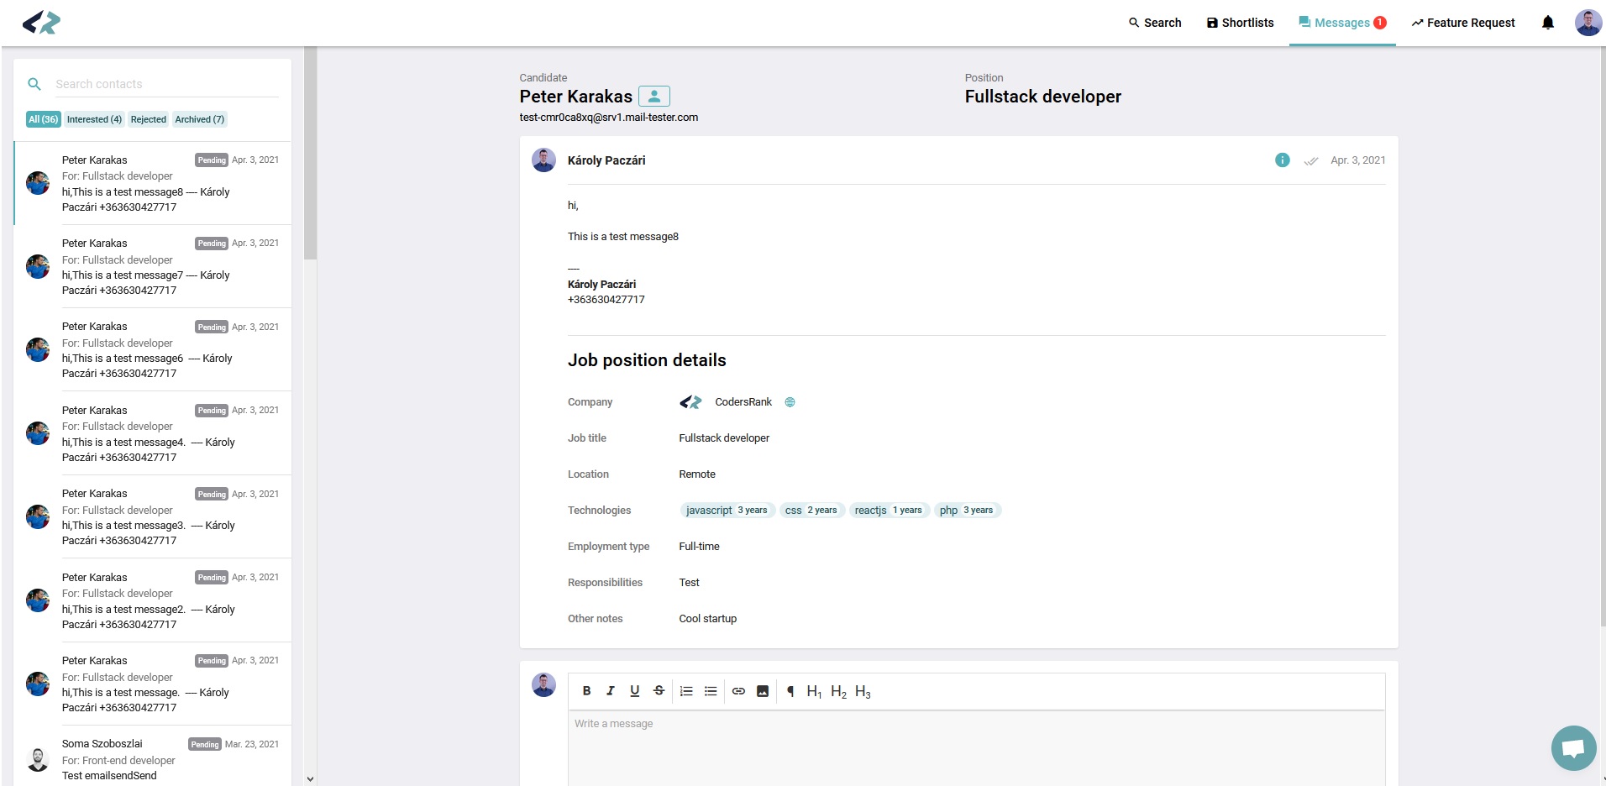
Task: Open the user profile avatar menu
Action: (1588, 23)
